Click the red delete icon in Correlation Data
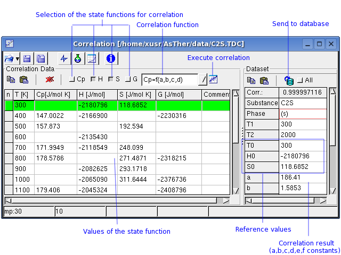 (50, 80)
